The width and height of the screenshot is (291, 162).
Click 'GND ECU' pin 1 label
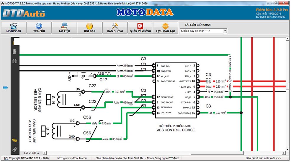[165, 66]
